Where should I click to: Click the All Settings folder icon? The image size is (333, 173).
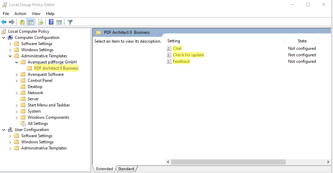(23, 124)
